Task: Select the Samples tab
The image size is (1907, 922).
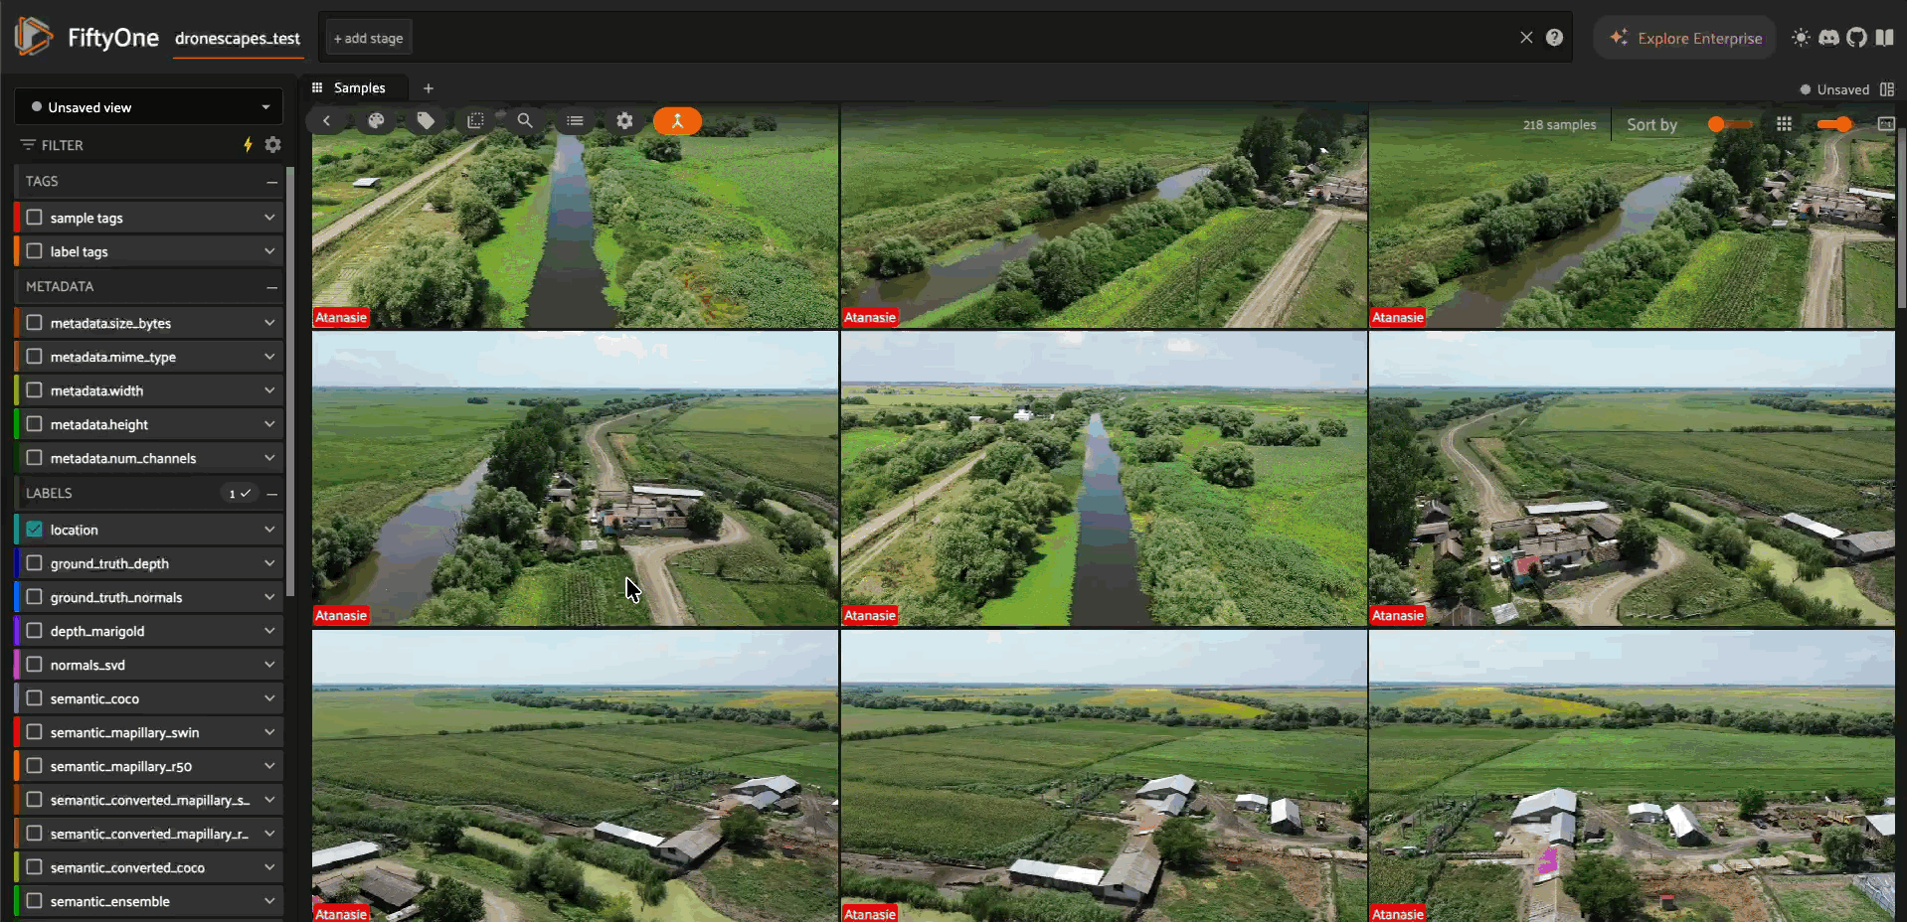Action: (359, 88)
